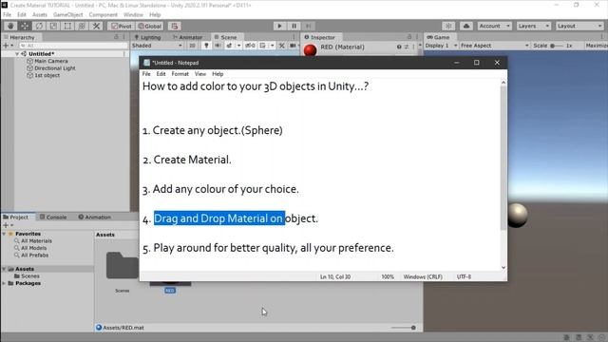The width and height of the screenshot is (608, 342).
Task: Collapse Assets folder in Project tree
Action: [4, 269]
